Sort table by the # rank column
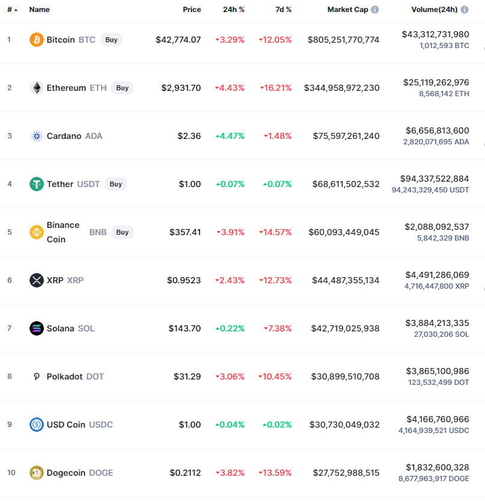The height and width of the screenshot is (504, 485). tap(12, 10)
